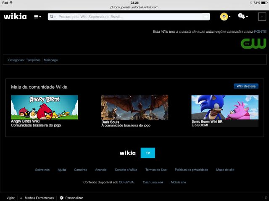Open Mapa do site link

click(225, 170)
